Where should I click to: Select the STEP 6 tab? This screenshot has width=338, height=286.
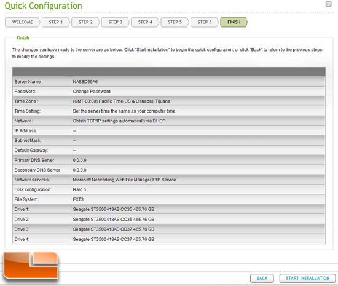[x=205, y=22]
